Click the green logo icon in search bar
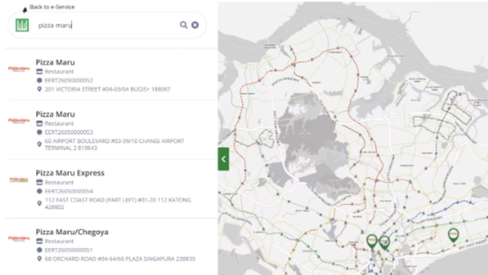Viewport: 488px width, 275px height. [x=22, y=25]
